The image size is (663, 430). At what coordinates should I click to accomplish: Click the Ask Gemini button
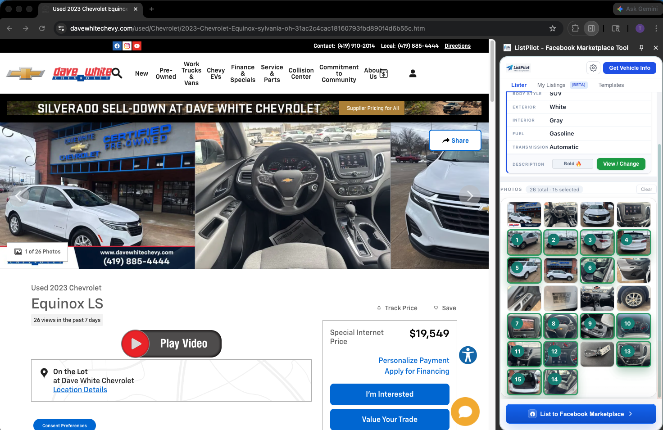[637, 9]
